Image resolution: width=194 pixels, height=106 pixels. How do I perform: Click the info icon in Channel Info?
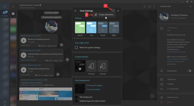pos(162,28)
